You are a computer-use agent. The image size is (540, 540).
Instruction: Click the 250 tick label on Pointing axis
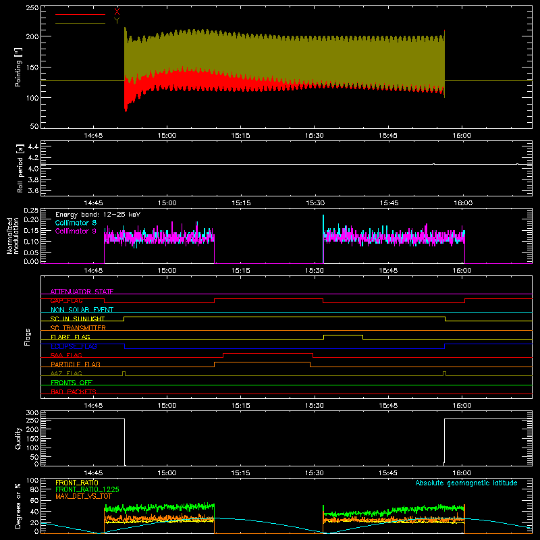(32, 7)
